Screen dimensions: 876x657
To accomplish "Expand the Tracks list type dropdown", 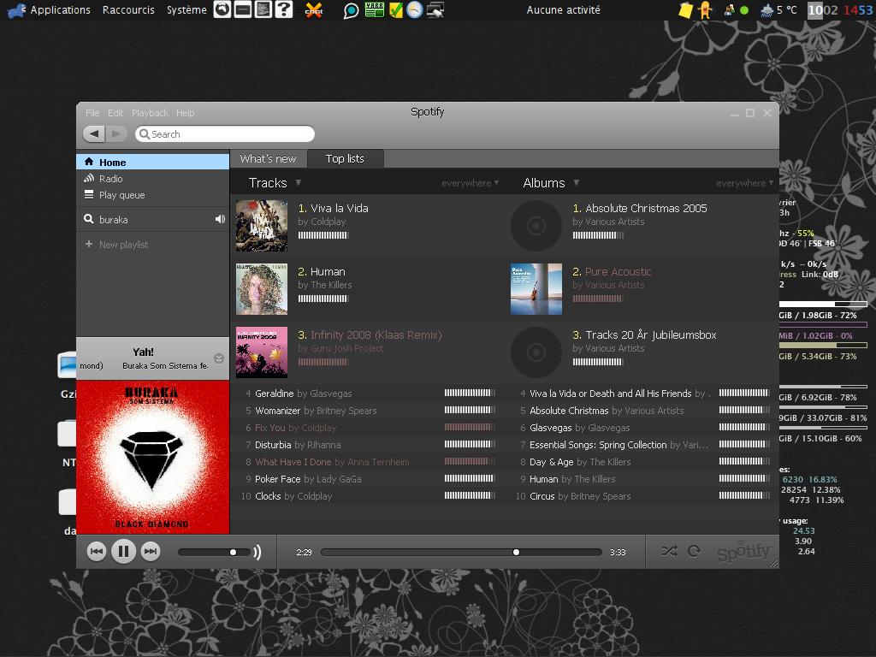I will coord(298,182).
